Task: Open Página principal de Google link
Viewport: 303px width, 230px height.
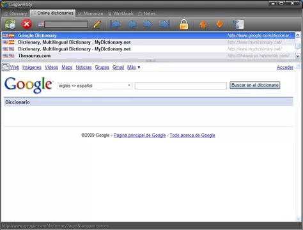Action: click(139, 135)
